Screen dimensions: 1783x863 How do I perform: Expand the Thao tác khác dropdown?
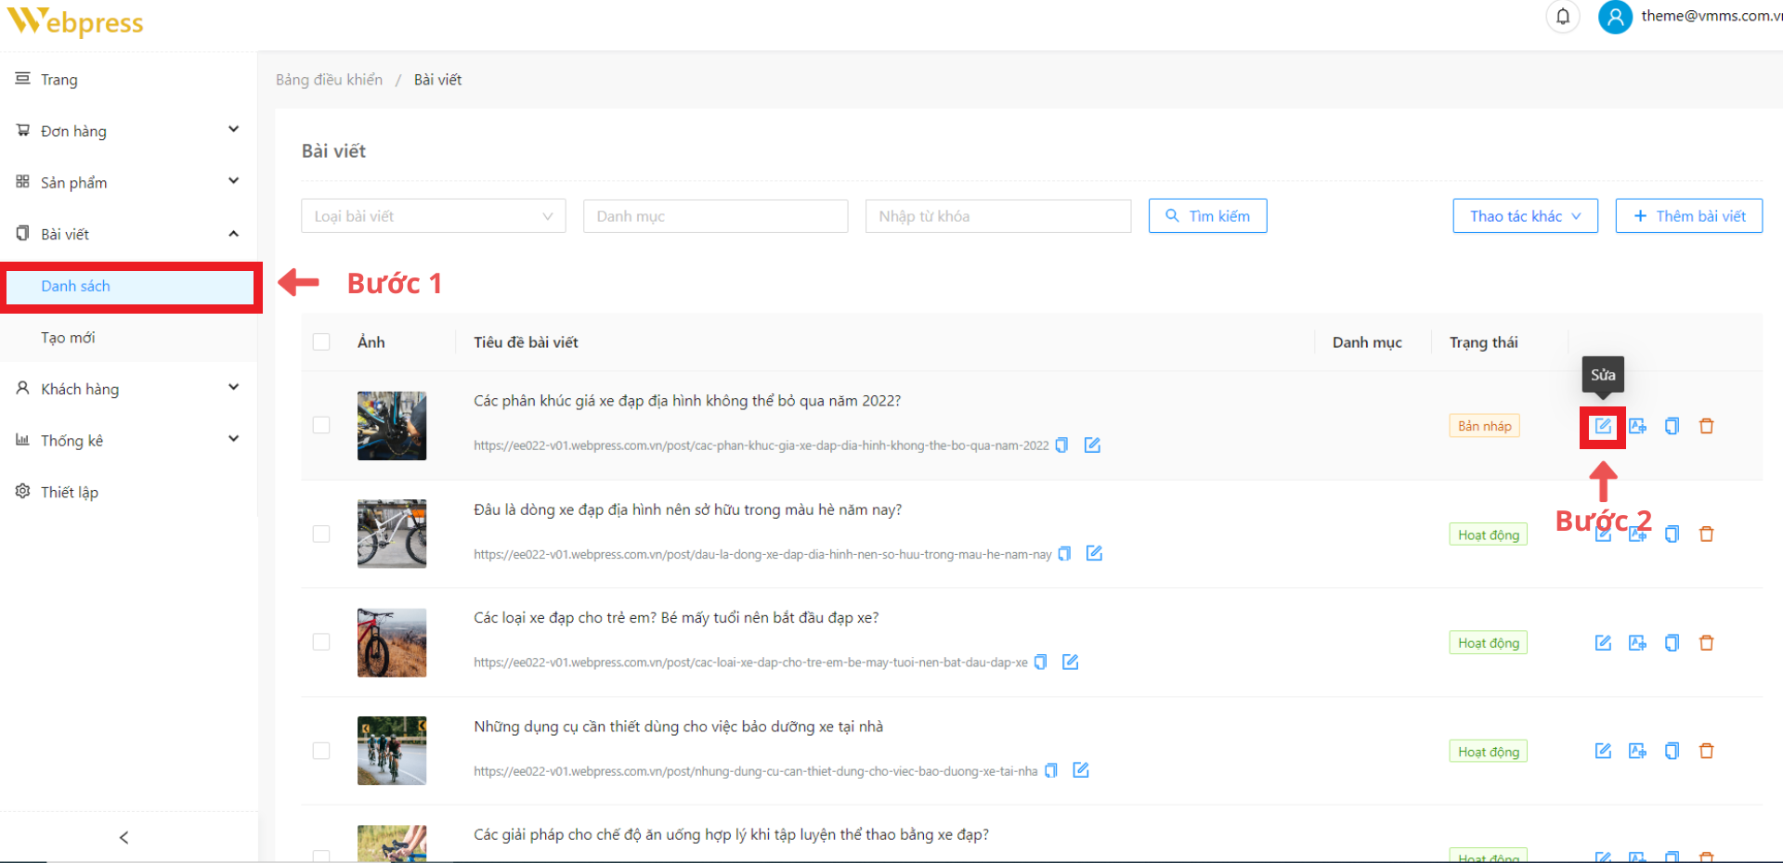coord(1525,216)
